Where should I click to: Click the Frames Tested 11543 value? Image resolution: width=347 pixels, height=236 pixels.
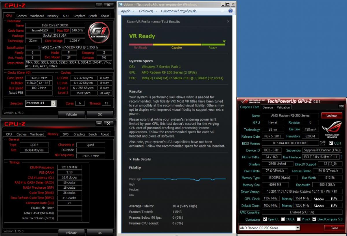177,212
